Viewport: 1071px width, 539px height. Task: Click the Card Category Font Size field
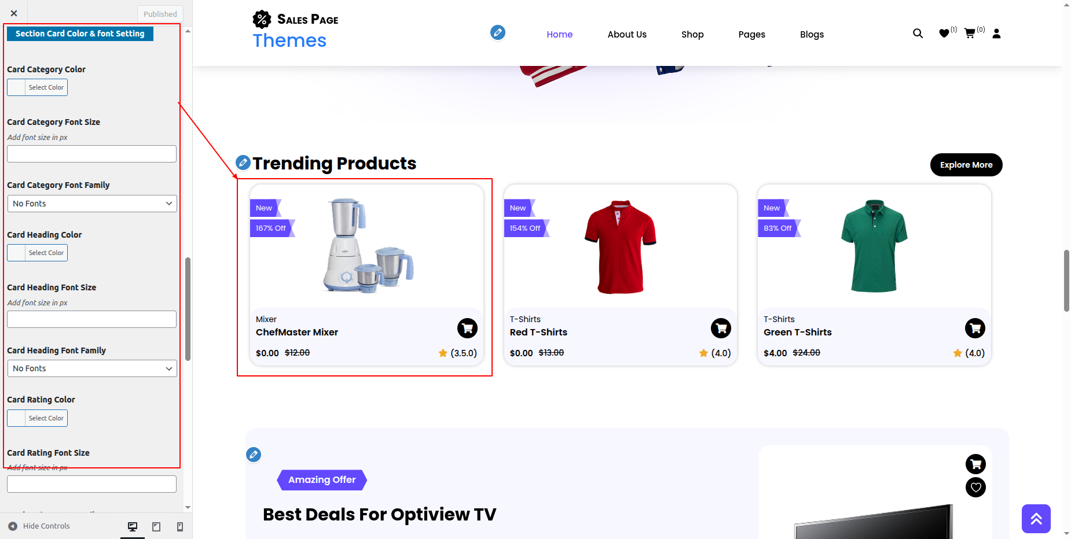click(x=92, y=154)
